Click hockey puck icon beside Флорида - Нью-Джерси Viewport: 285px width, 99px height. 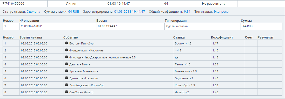click(x=67, y=57)
